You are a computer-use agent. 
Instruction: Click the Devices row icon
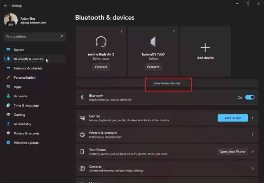click(x=82, y=118)
